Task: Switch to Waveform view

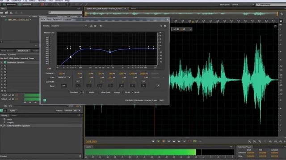Action: 9,4
